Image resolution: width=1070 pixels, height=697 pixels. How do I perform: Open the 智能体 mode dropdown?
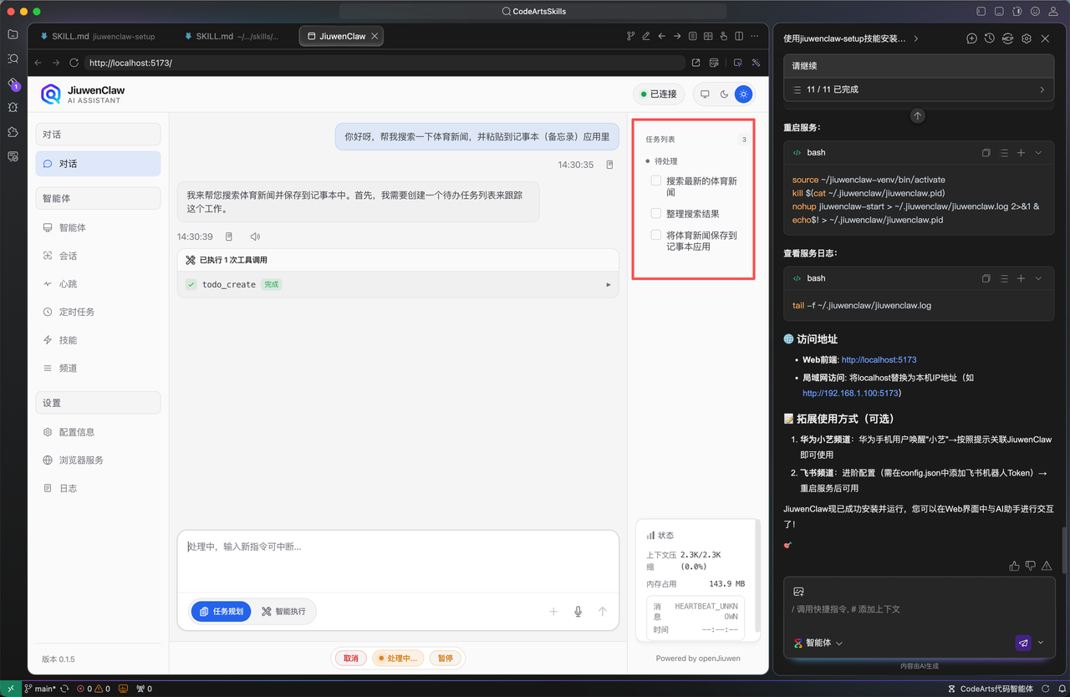click(818, 643)
